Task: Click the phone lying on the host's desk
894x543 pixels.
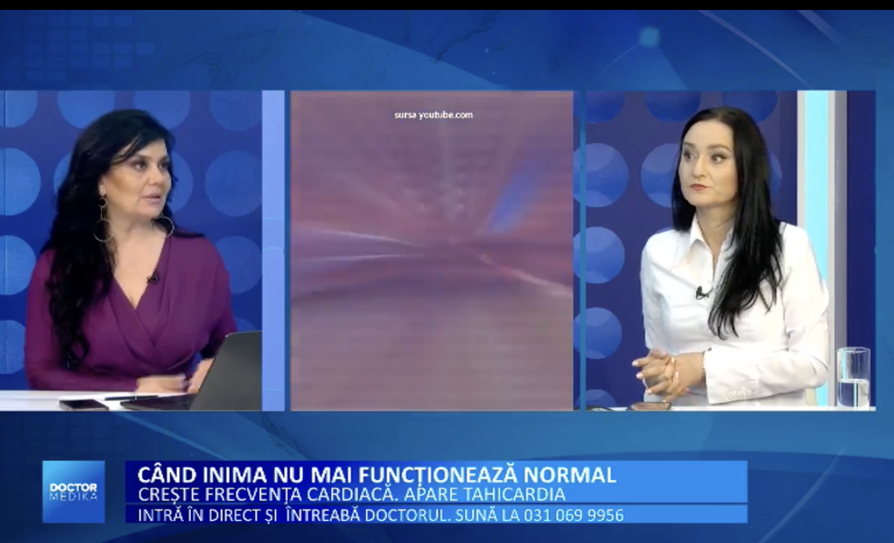Action: pyautogui.click(x=83, y=404)
